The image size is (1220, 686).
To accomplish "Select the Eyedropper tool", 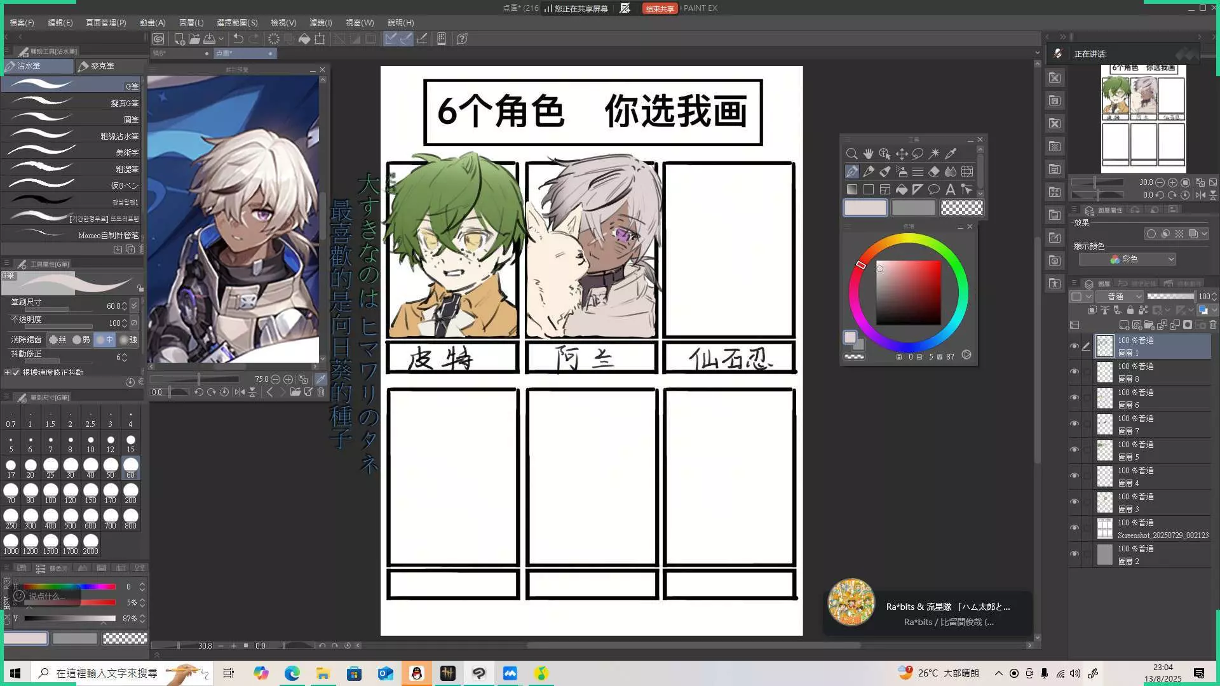I will pos(951,154).
